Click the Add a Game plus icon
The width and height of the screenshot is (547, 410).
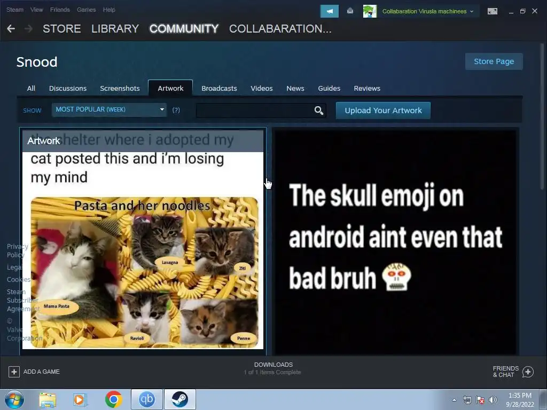click(14, 372)
